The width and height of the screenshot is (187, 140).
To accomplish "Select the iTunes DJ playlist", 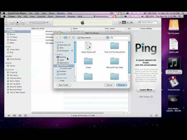I will pos(13,72).
